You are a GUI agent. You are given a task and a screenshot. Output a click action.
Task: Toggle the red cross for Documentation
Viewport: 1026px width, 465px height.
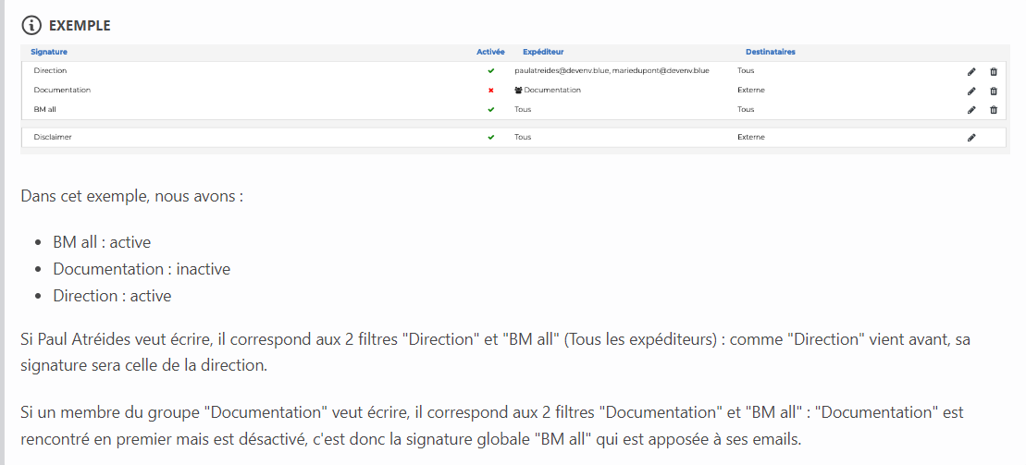coord(490,91)
